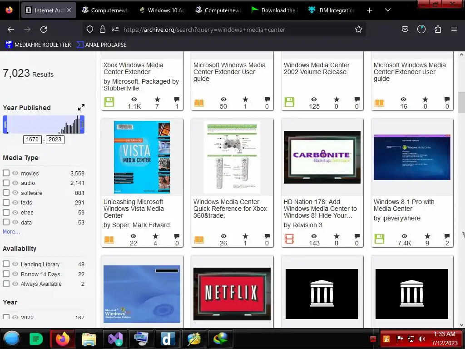Click the 2023 end year field

pos(55,140)
